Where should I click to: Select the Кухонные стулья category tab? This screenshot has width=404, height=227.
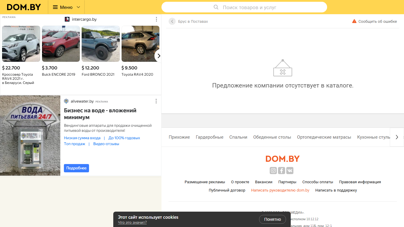pyautogui.click(x=374, y=137)
